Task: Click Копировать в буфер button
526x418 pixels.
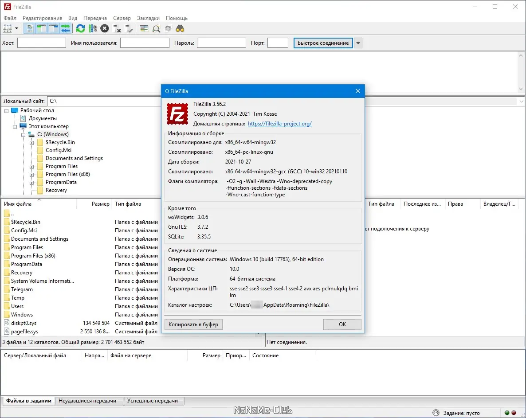Action: point(193,324)
